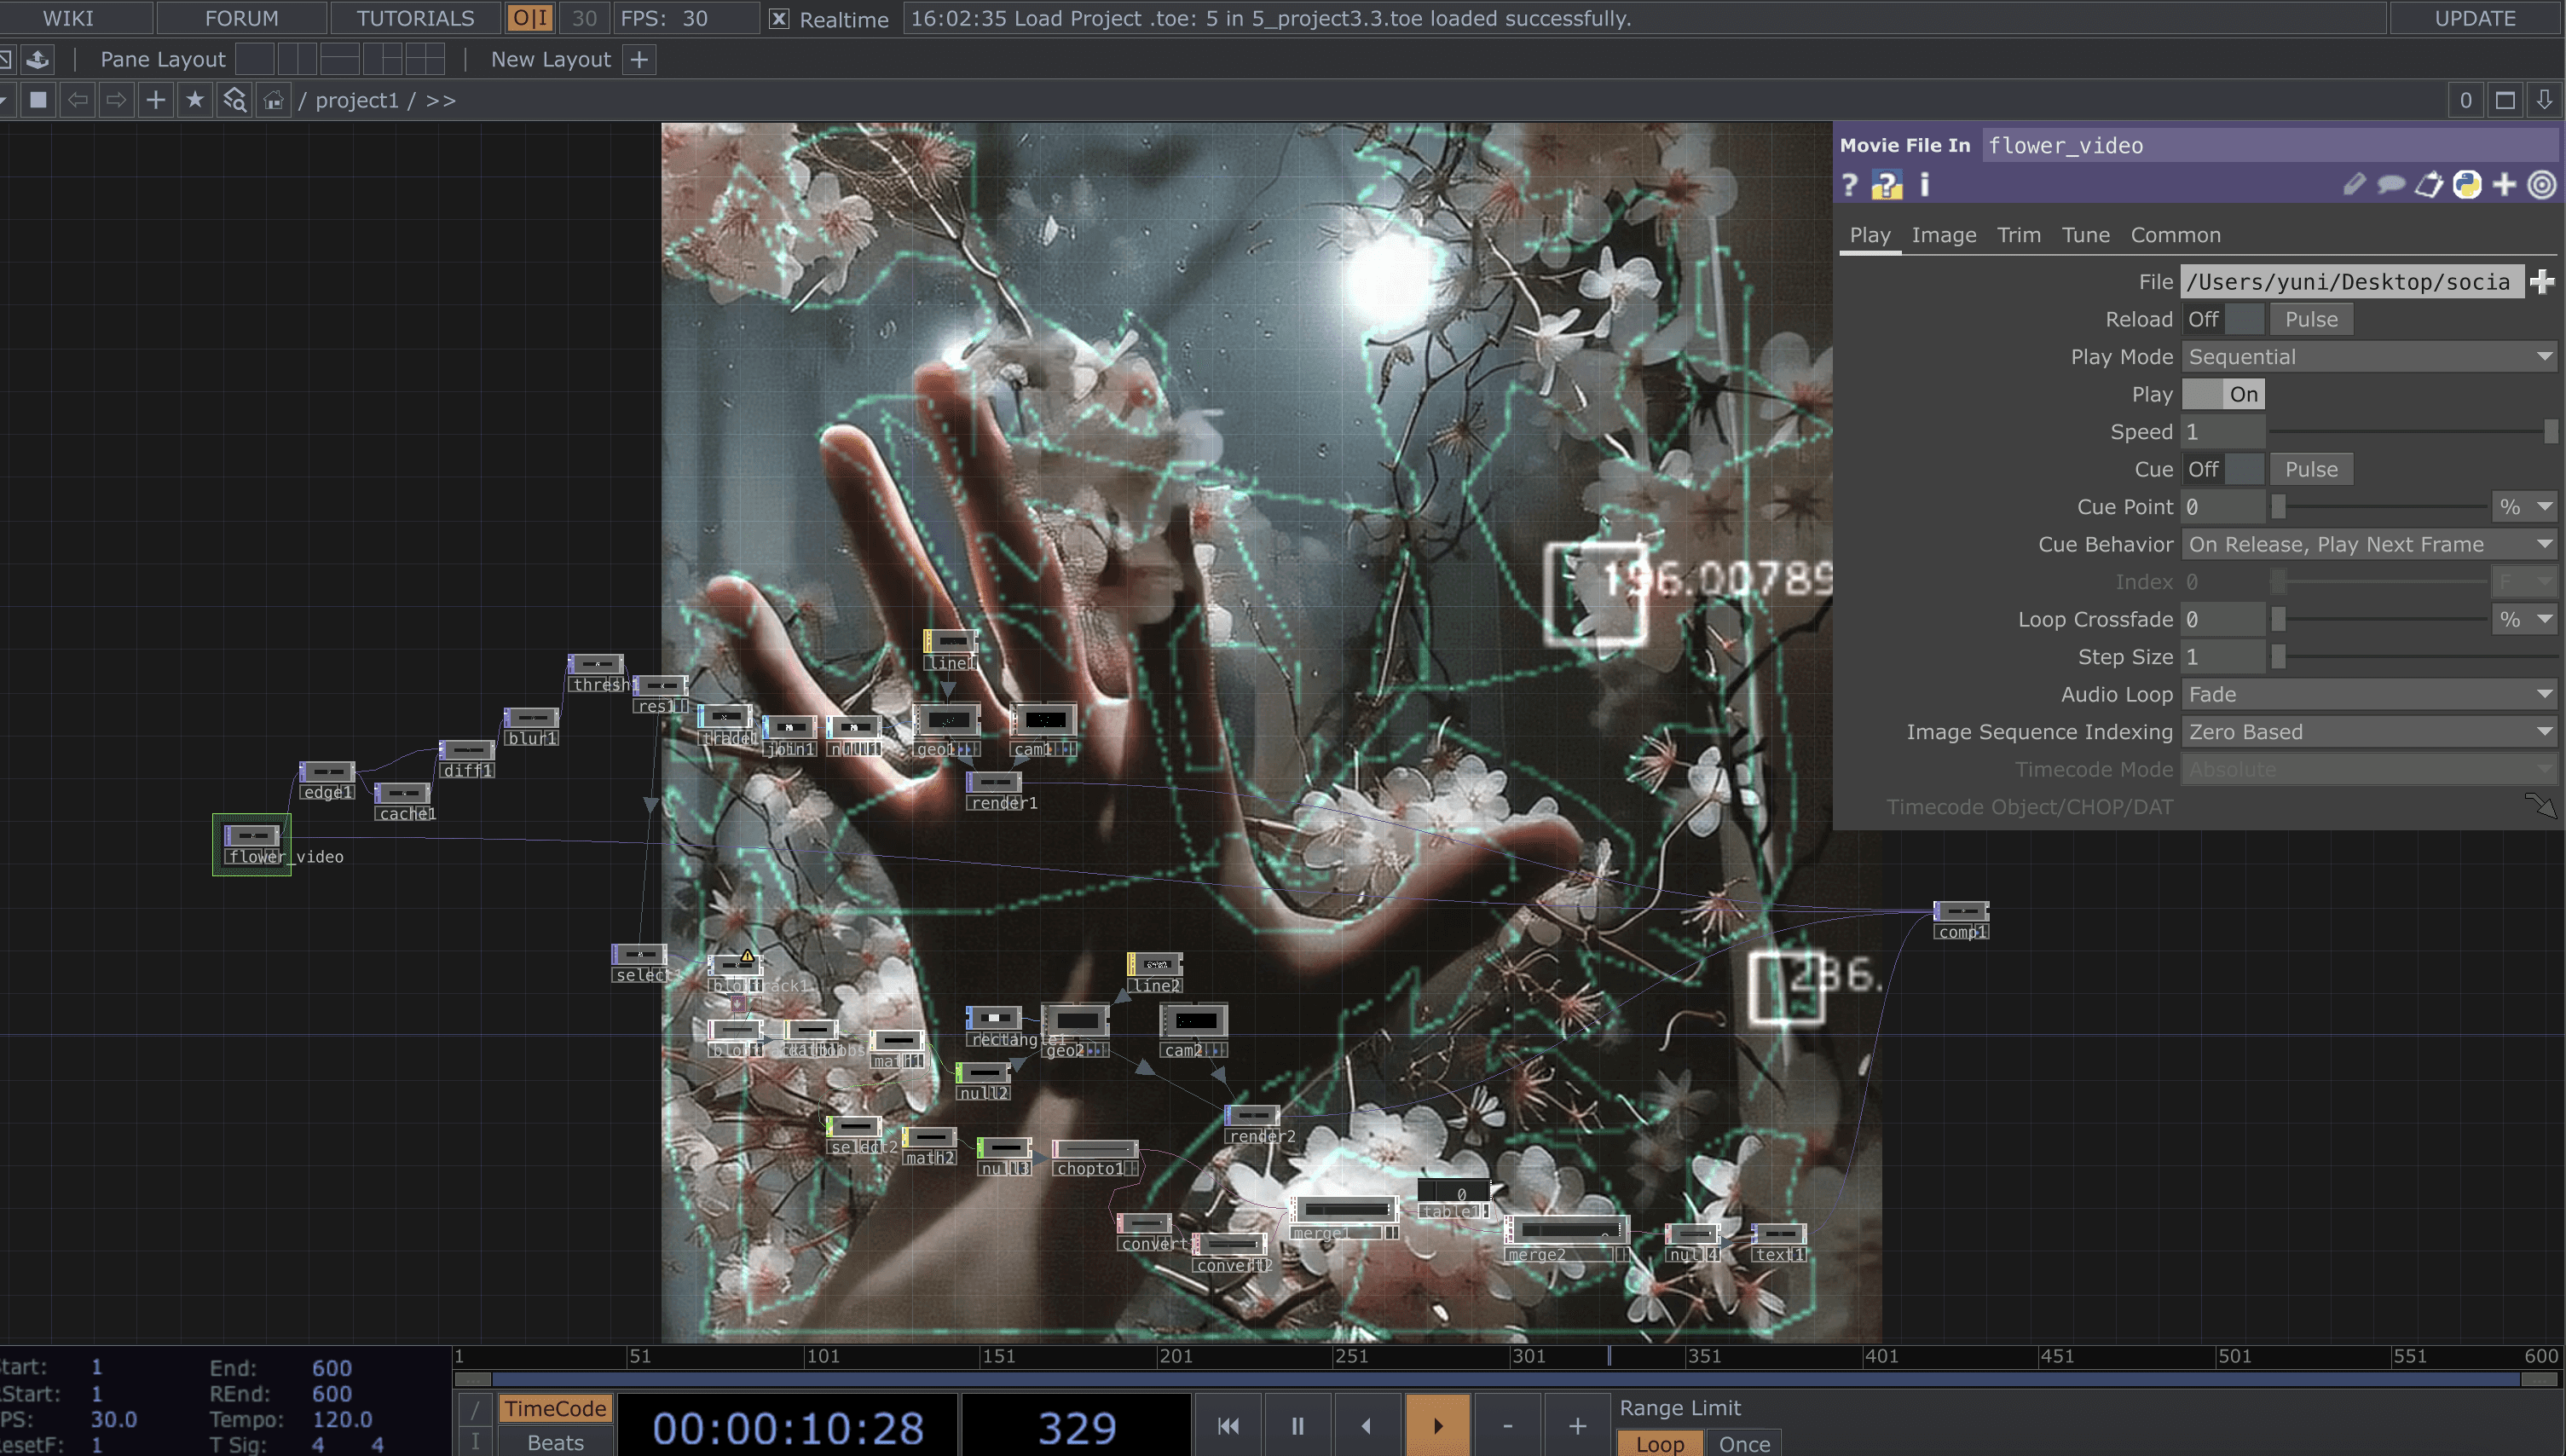
Task: Click the bookmark star icon in path bar
Action: pos(195,100)
